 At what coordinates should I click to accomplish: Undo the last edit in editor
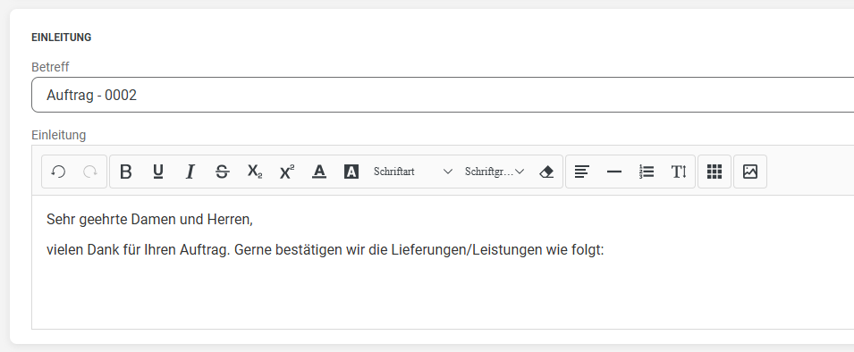tap(58, 172)
